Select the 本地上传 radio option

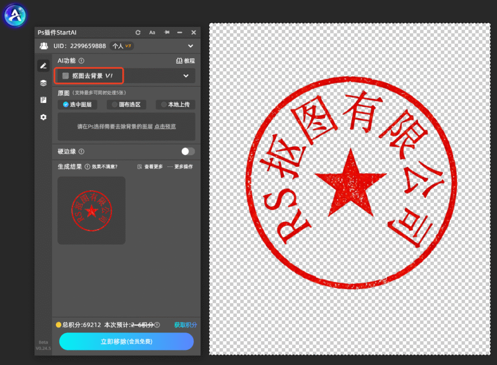click(x=175, y=104)
